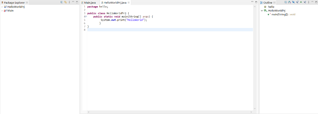This screenshot has width=318, height=114.
Task: Click the Package Explorer tab icon
Action: coord(2,3)
